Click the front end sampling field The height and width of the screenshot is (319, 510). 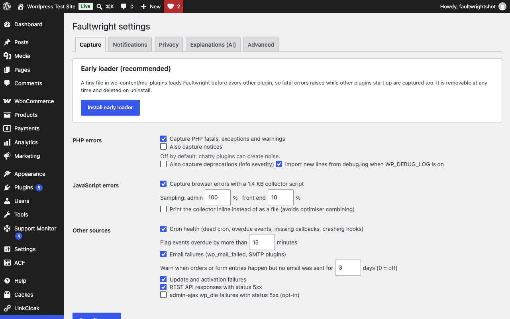(280, 197)
